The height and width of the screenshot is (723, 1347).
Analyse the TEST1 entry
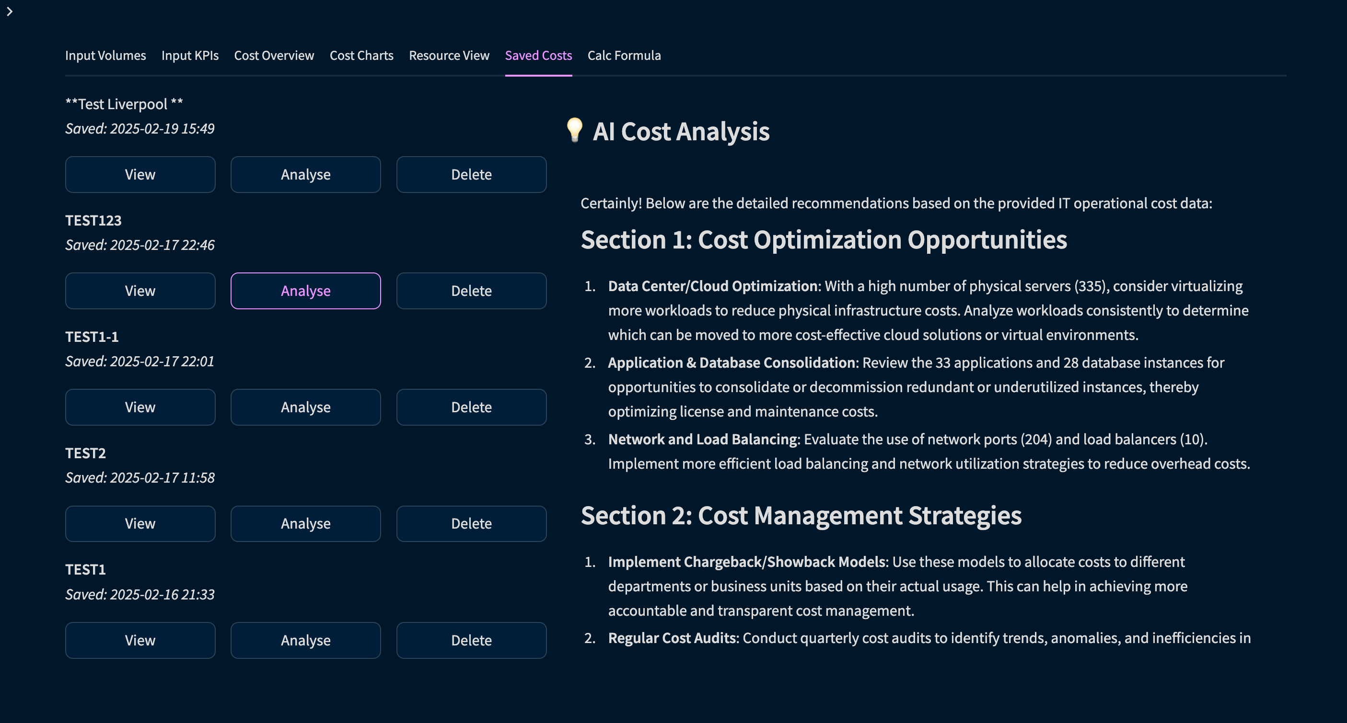point(305,641)
